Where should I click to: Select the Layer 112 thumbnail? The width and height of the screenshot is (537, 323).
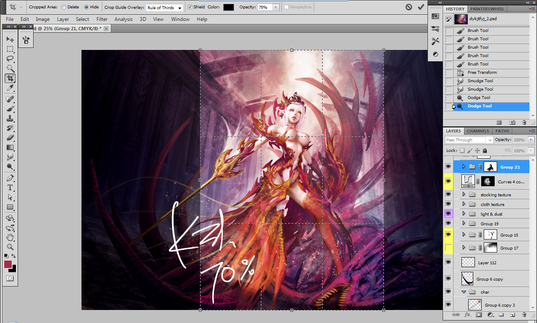(468, 263)
